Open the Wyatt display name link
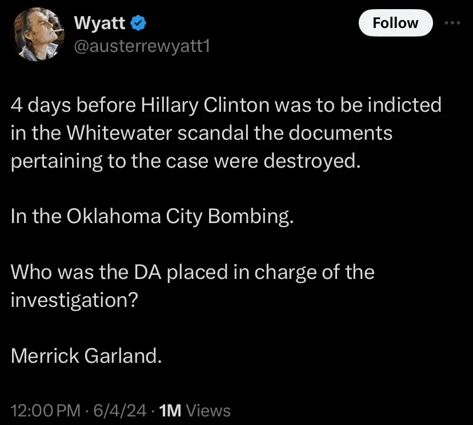This screenshot has width=473, height=425. coord(101,23)
